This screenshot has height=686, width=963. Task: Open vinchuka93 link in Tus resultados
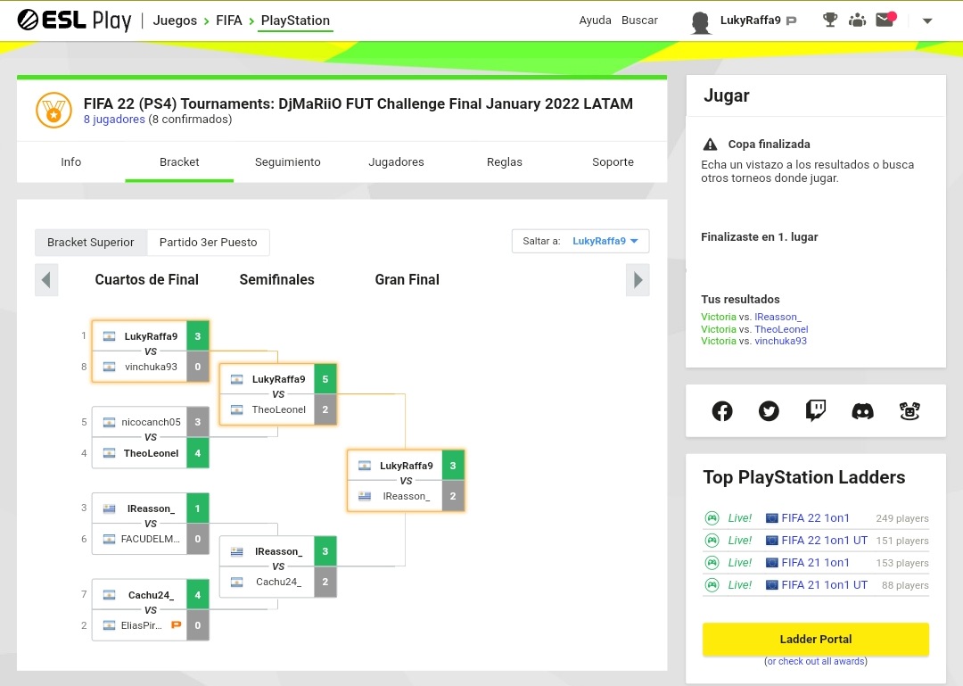(780, 341)
